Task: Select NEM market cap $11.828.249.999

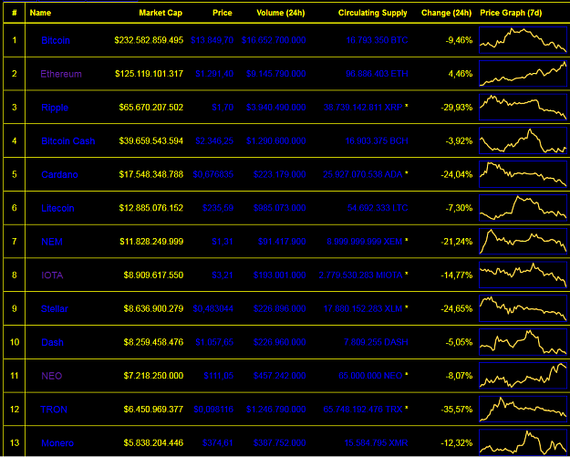Action: coord(151,242)
